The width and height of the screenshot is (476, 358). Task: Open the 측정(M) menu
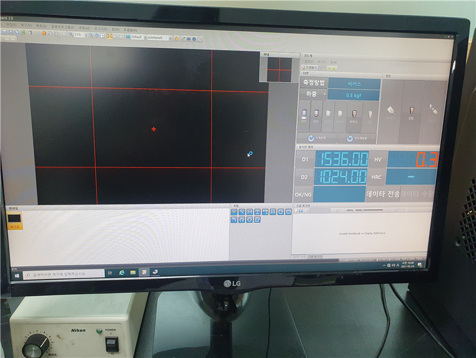85,28
